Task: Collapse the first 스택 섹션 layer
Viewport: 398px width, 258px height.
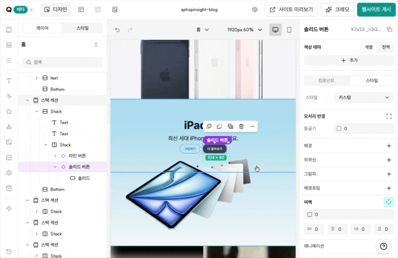Action: 27,100
